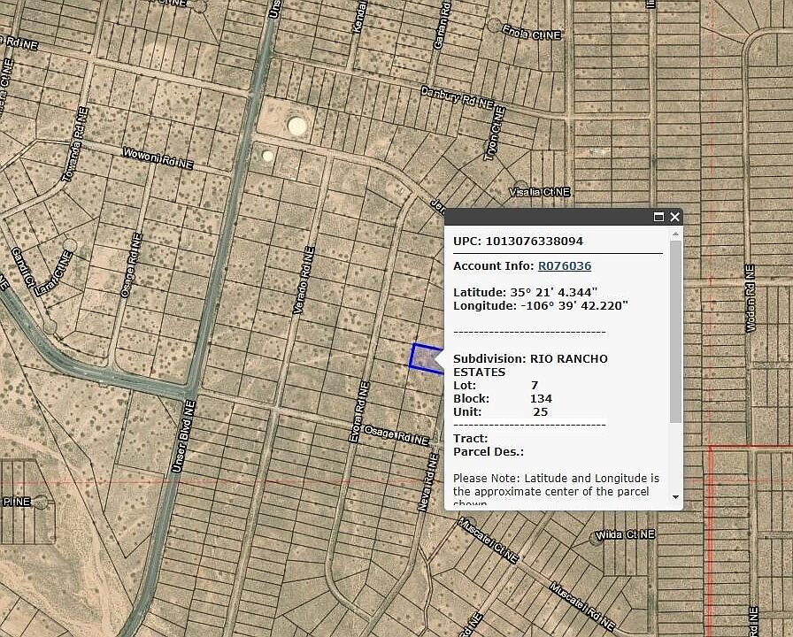Viewport: 793px width, 637px height.
Task: Click the popup scroll up arrow
Action: tap(676, 234)
